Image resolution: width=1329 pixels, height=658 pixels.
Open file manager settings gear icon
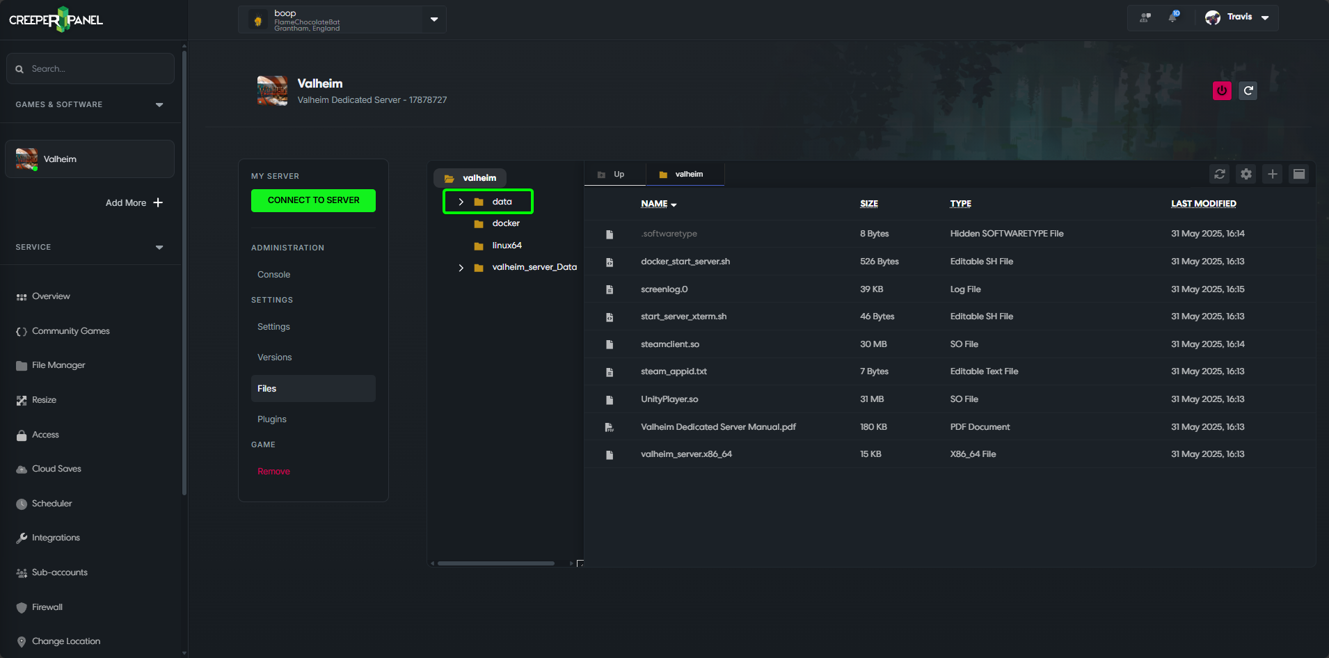[x=1246, y=174]
